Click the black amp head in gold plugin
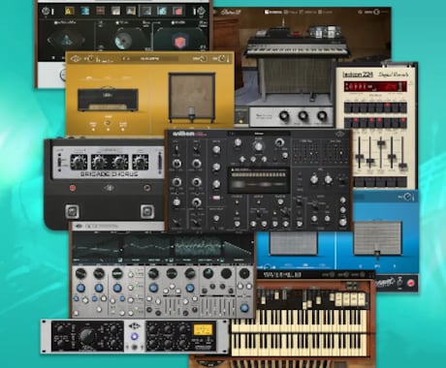 pyautogui.click(x=108, y=100)
